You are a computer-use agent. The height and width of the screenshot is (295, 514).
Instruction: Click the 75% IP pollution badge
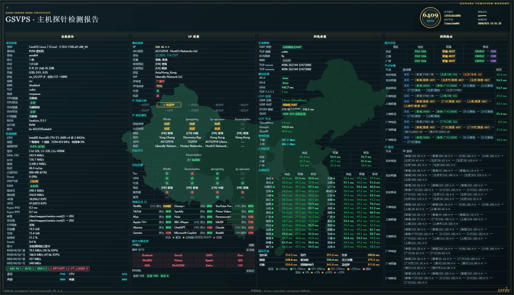click(x=159, y=86)
